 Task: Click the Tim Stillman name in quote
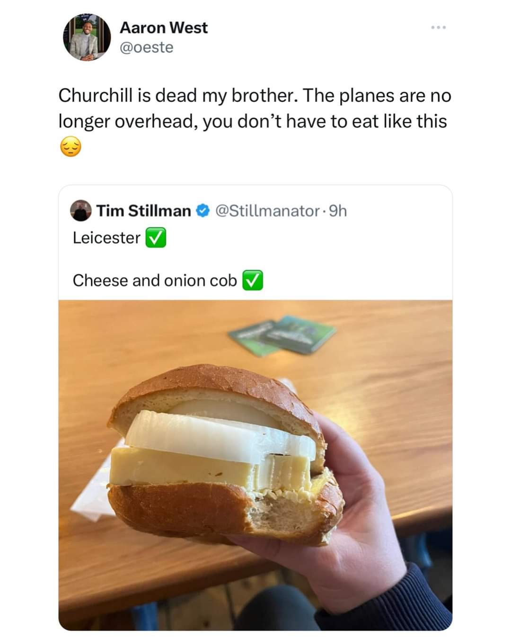143,210
